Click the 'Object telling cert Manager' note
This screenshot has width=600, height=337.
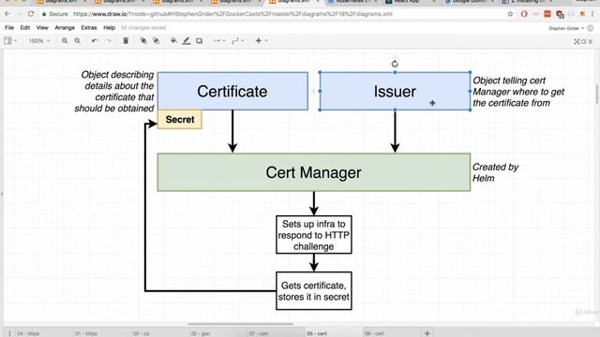click(x=518, y=92)
